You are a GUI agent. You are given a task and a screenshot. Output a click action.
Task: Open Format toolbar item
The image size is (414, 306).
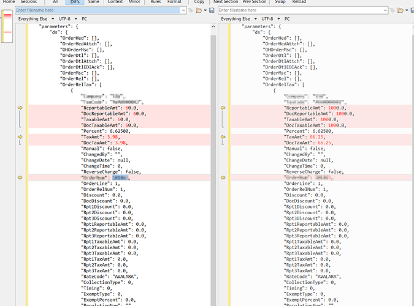(174, 2)
